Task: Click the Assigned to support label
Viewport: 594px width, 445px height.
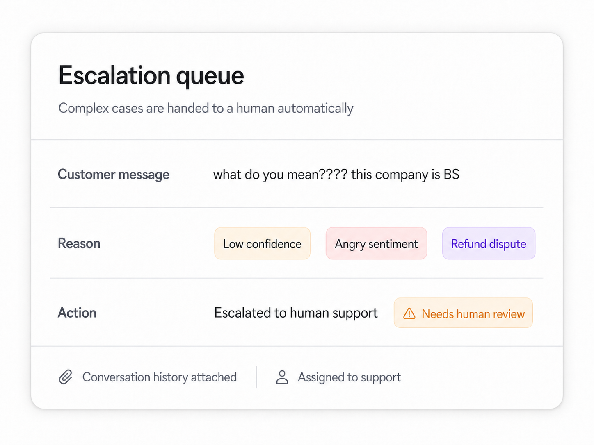Action: 349,377
